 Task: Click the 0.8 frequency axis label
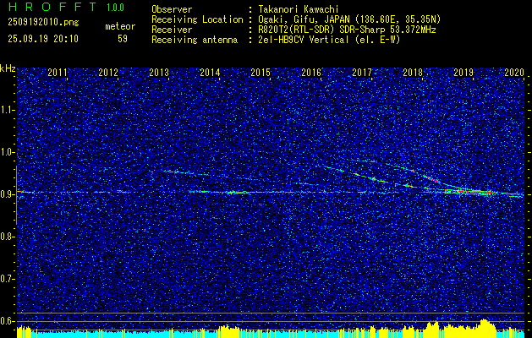pos(7,237)
